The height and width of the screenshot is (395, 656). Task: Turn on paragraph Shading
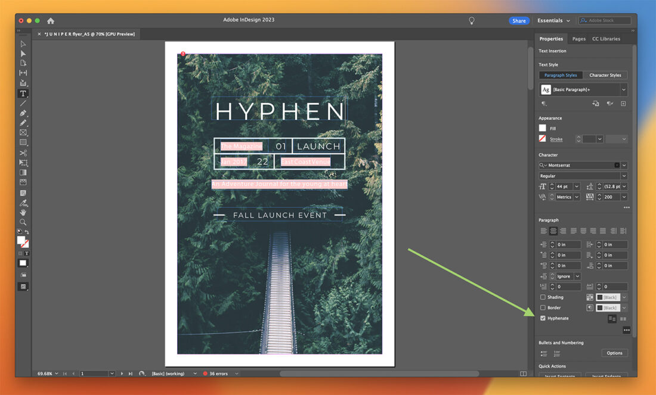point(543,297)
